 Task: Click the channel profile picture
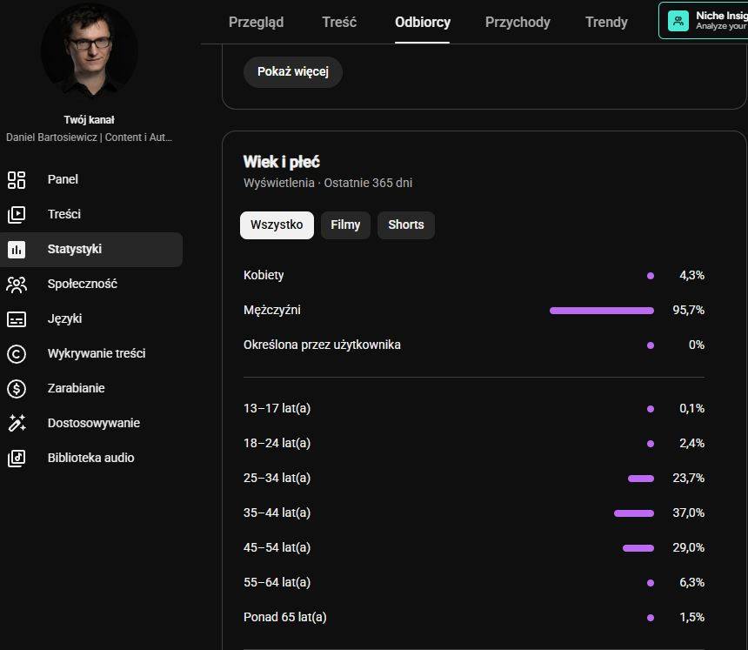90,50
